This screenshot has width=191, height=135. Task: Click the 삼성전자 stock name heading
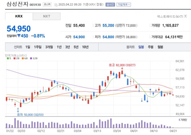17,5
